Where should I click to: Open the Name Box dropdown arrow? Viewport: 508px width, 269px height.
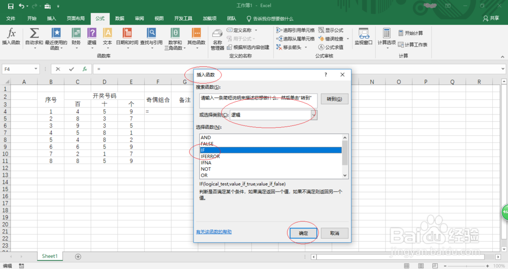tap(36, 69)
